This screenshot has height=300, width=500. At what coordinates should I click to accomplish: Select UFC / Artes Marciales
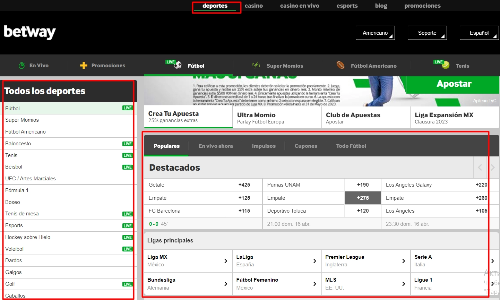click(x=69, y=179)
